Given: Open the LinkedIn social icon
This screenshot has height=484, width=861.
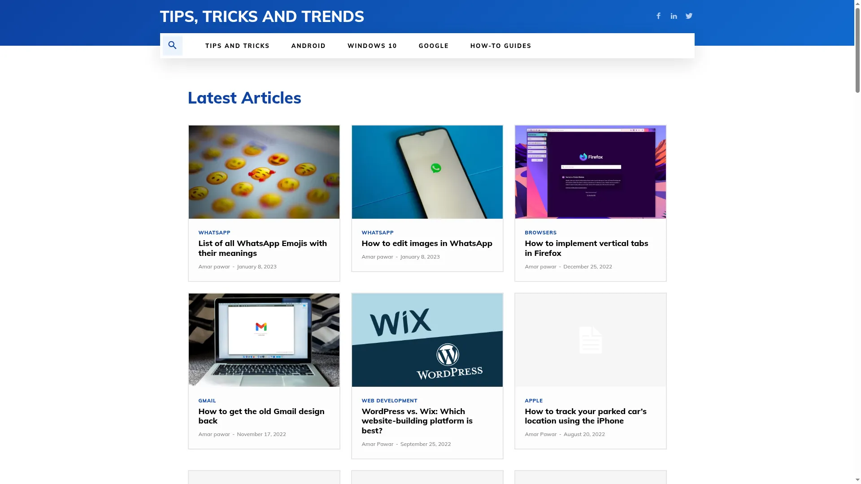Looking at the screenshot, I should (674, 16).
